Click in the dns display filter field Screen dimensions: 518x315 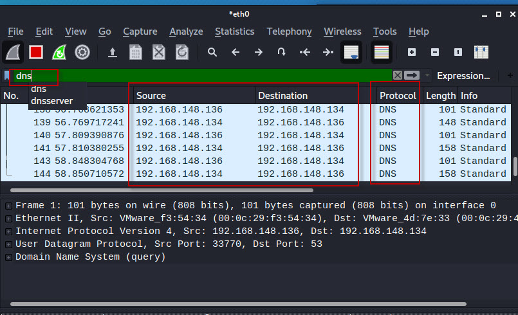point(201,76)
